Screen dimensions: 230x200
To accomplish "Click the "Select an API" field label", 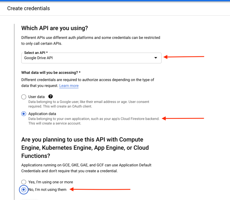I will [36, 53].
